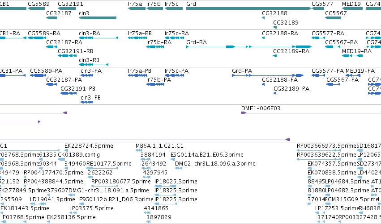Click the CG32187 gene label

point(59,13)
